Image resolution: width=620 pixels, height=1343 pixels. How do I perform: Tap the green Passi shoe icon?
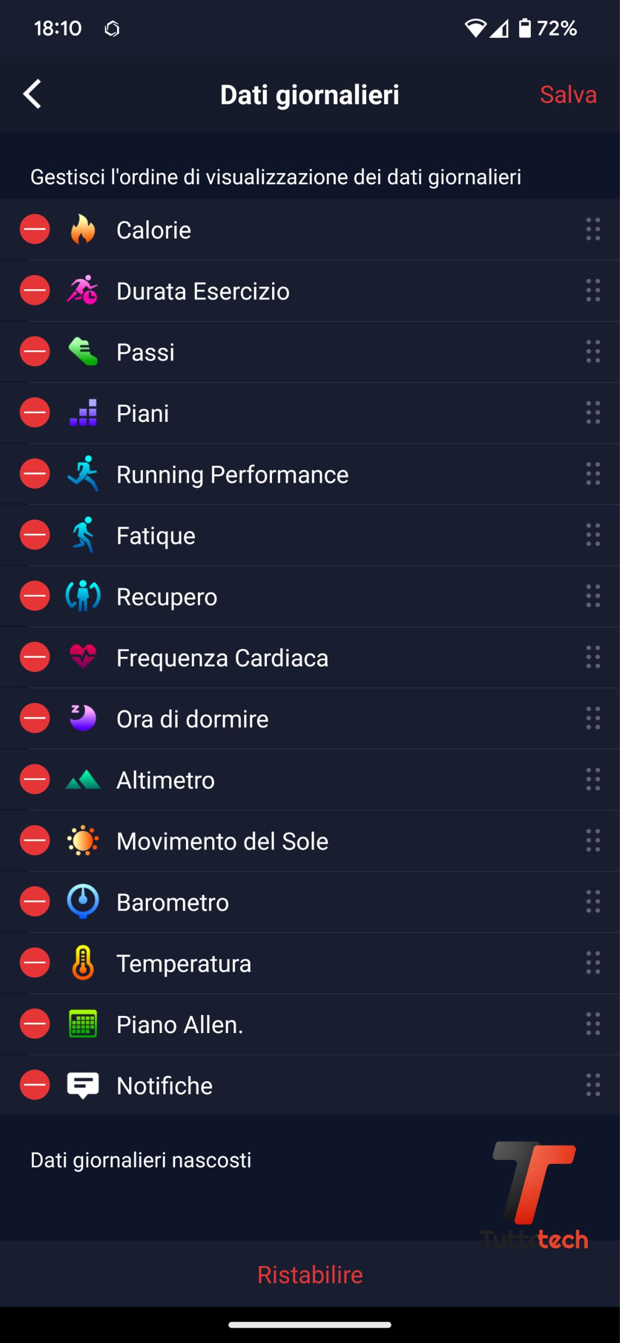(83, 352)
